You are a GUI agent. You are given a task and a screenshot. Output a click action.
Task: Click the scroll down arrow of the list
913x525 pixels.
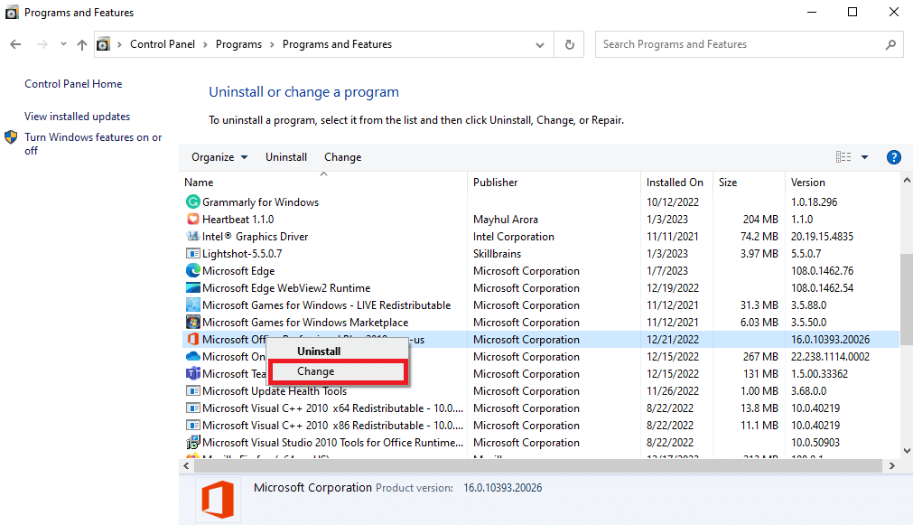click(906, 450)
